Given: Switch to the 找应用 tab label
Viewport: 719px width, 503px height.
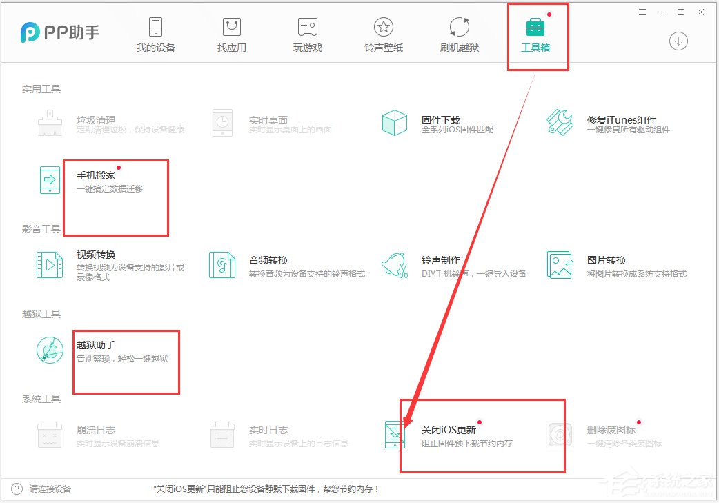Looking at the screenshot, I should (232, 48).
